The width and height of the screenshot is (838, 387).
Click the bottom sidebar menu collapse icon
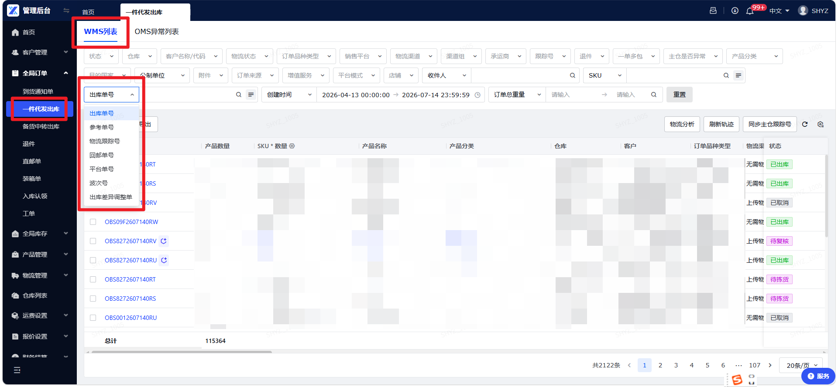click(17, 370)
